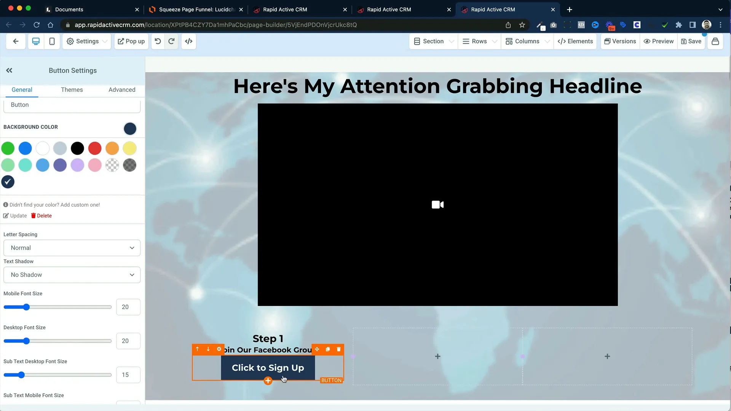Open Chrome three-dot menu
Image resolution: width=731 pixels, height=411 pixels.
pyautogui.click(x=720, y=25)
